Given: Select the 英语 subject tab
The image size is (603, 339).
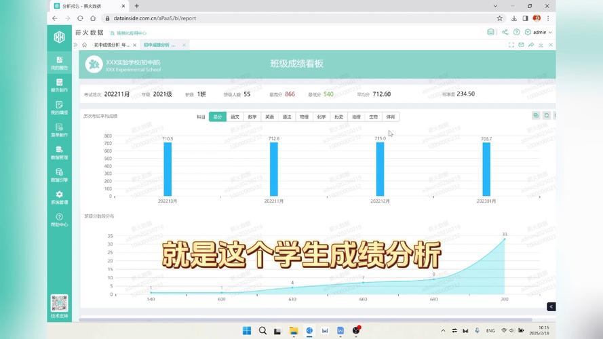Looking at the screenshot, I should (x=269, y=117).
